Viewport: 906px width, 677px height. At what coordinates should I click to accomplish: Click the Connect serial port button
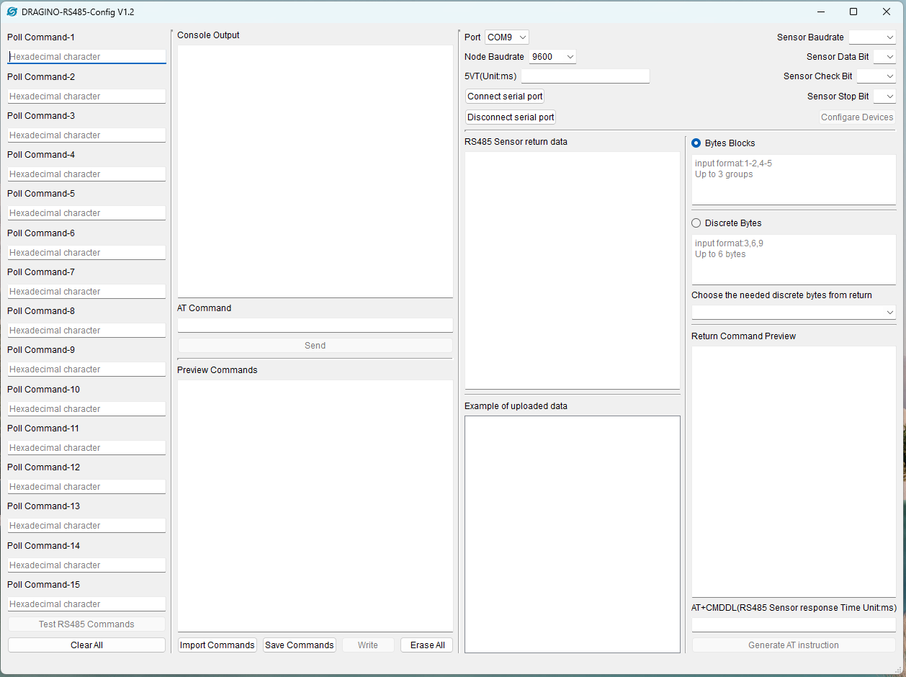coord(505,97)
